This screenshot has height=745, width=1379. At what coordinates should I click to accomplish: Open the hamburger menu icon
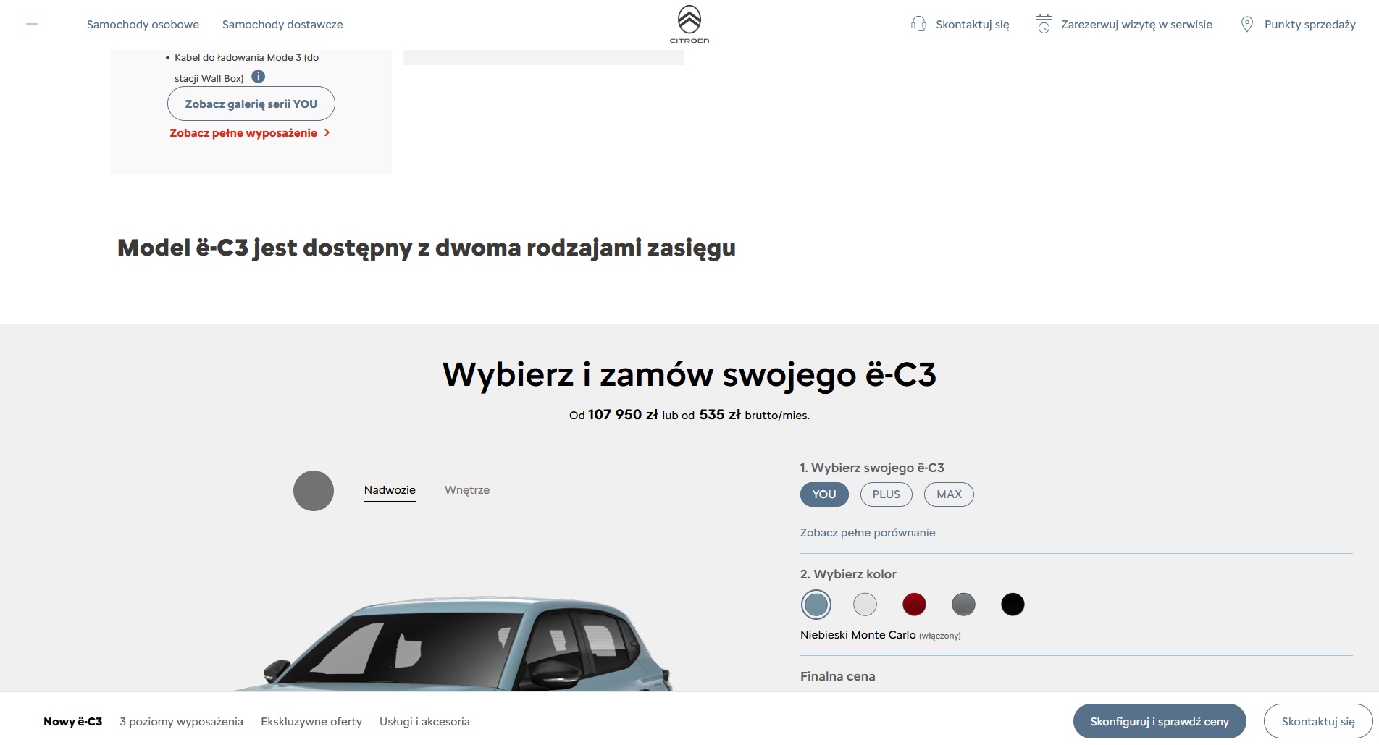click(32, 24)
